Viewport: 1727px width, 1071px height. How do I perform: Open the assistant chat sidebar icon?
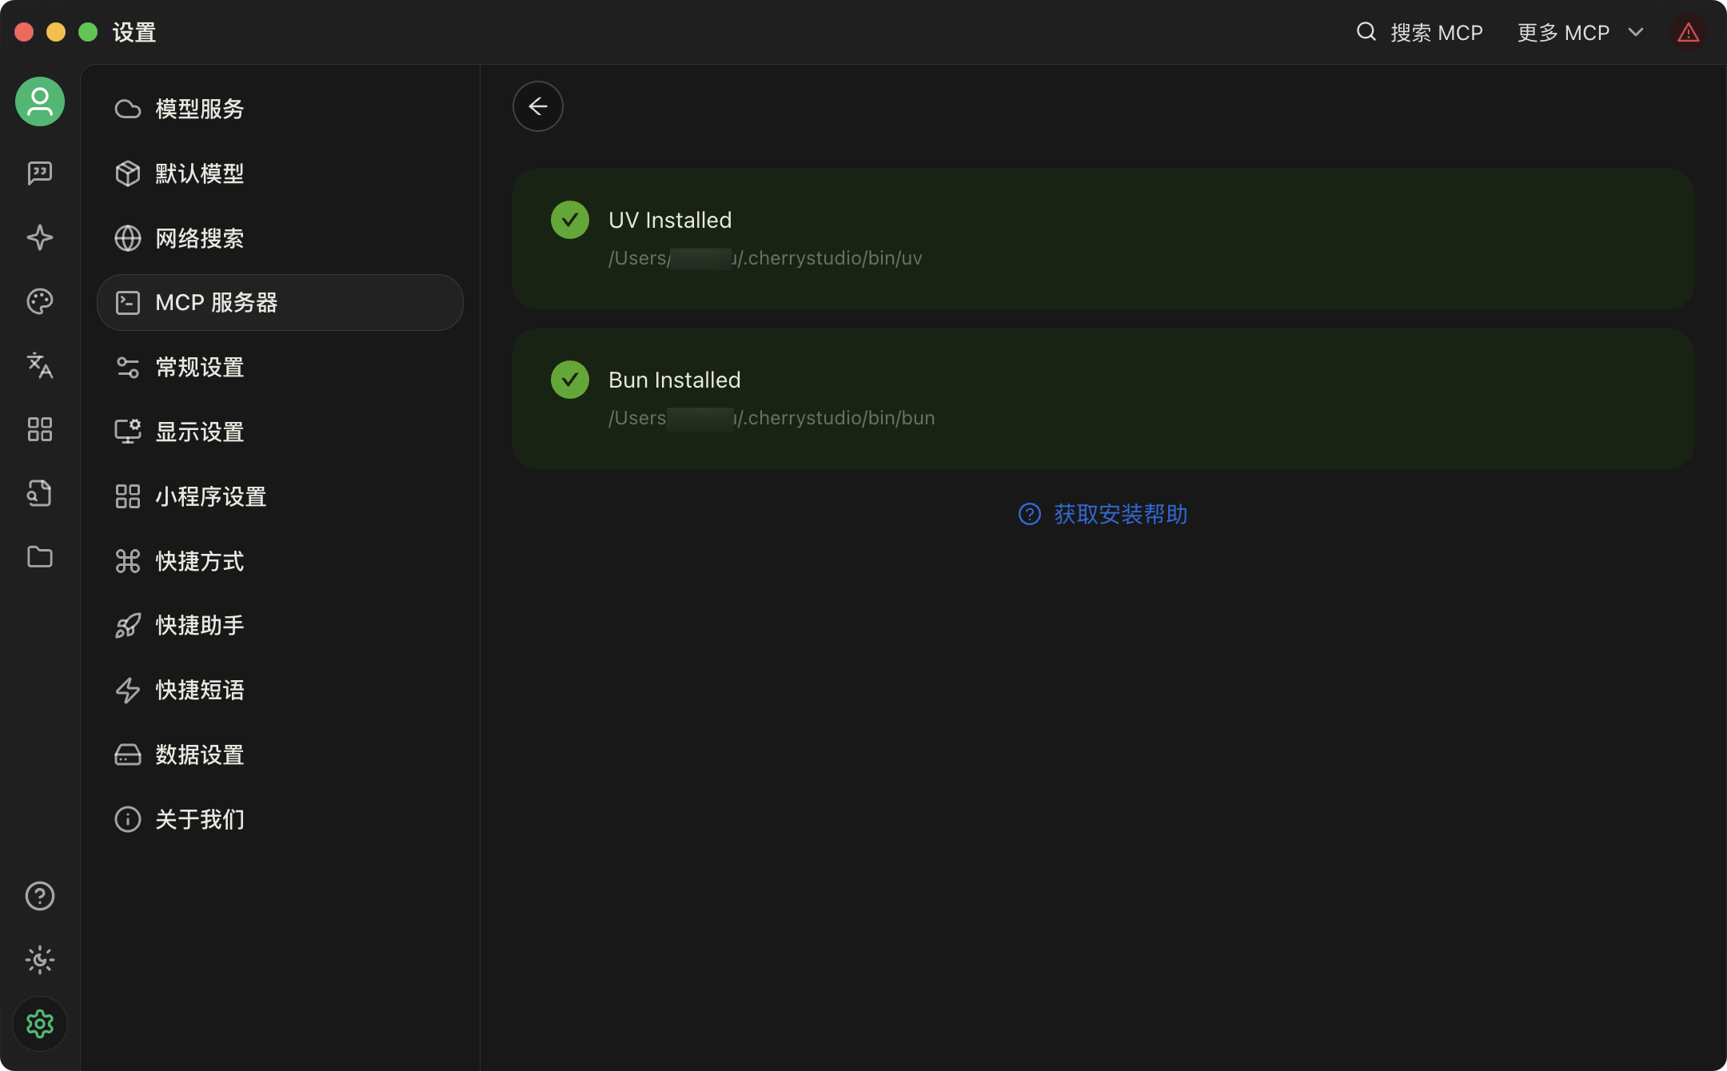point(39,173)
